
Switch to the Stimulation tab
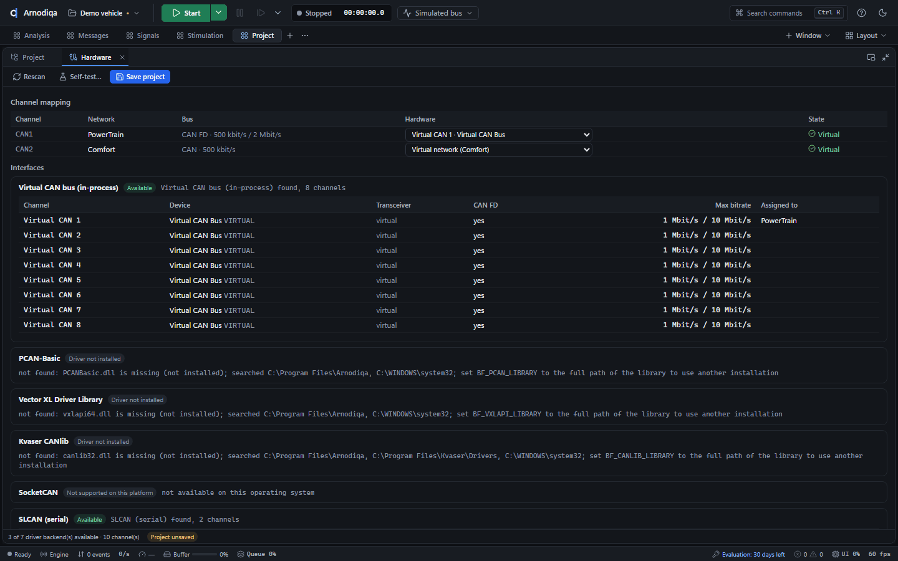coord(200,36)
